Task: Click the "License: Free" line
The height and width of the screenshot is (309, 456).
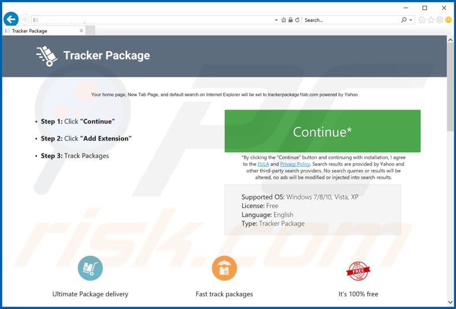Action: [260, 206]
